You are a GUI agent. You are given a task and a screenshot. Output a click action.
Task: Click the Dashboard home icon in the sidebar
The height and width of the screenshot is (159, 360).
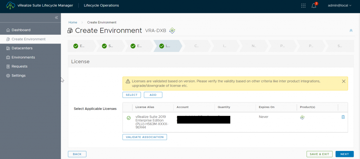(x=8, y=30)
